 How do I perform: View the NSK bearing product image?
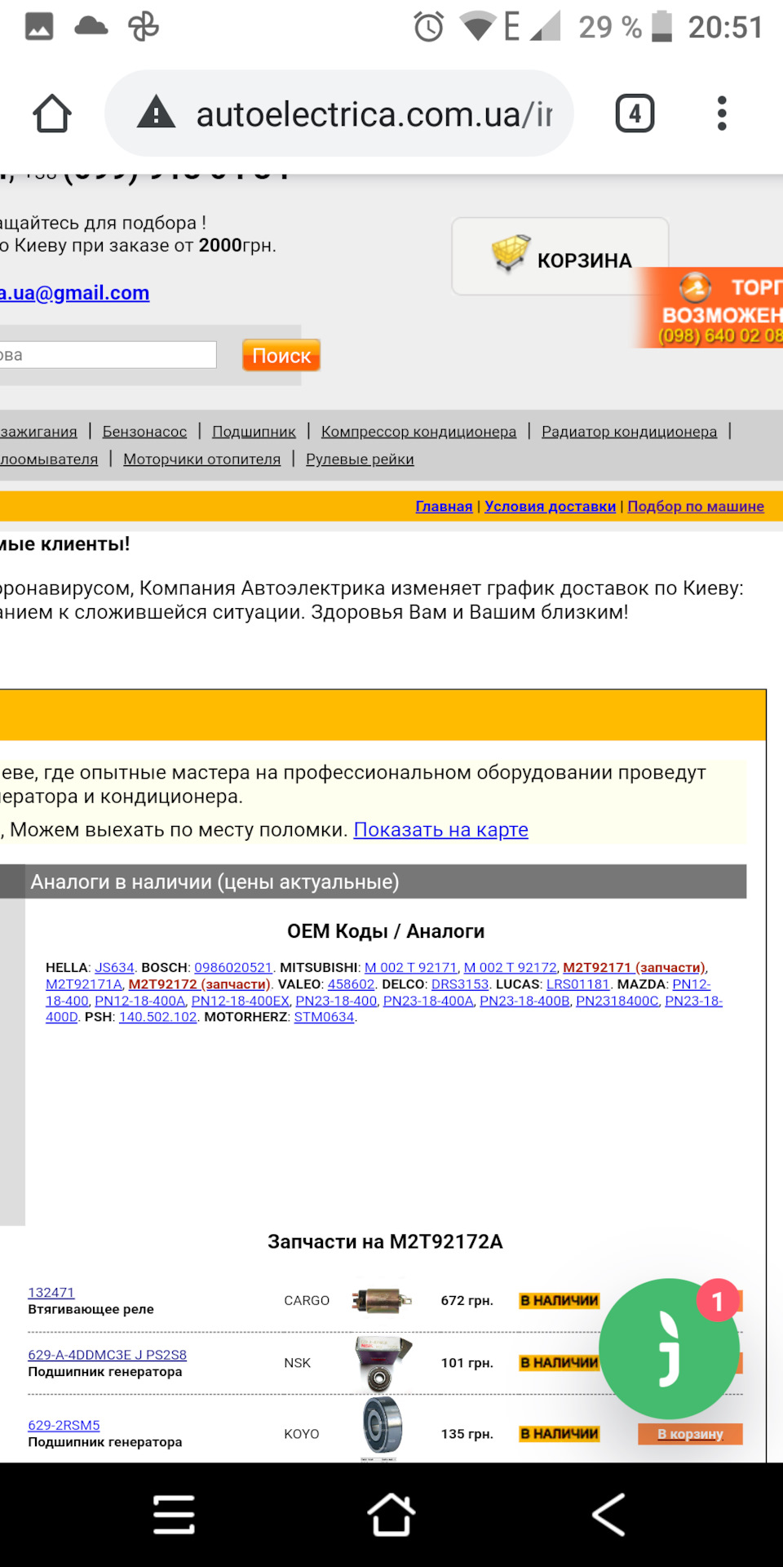click(x=382, y=1363)
